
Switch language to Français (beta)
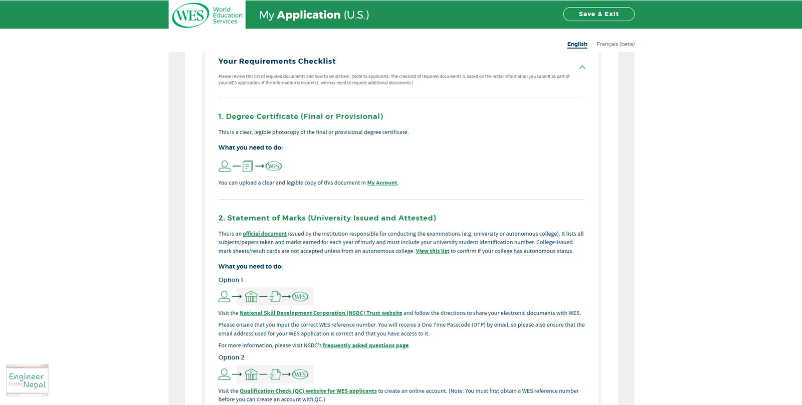[x=616, y=44]
